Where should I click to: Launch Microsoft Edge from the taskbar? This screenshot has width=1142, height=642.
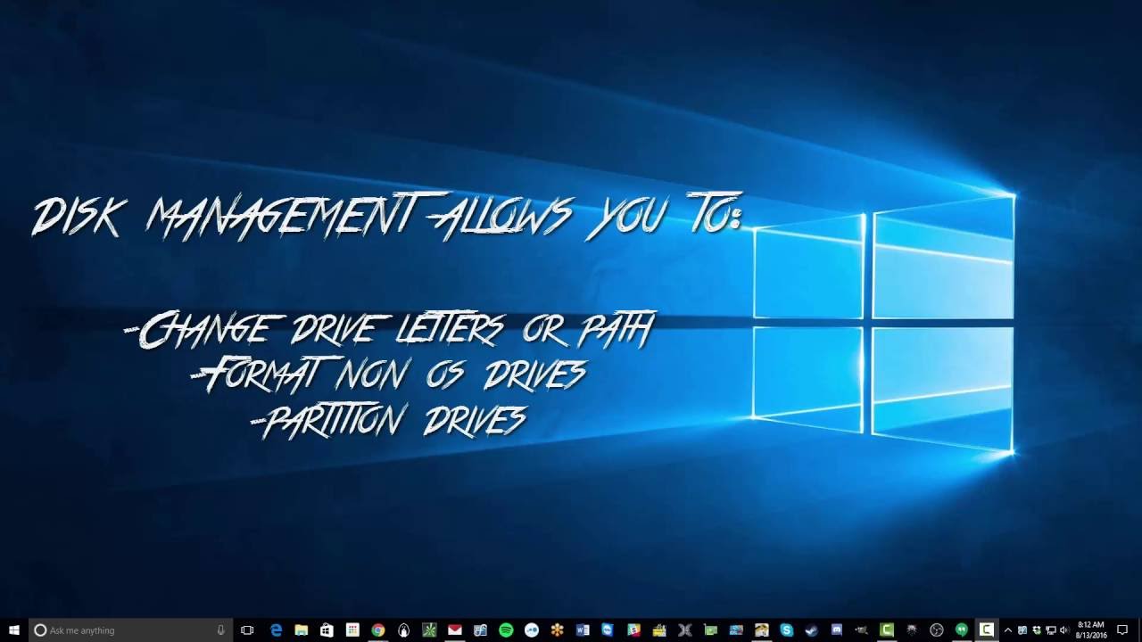276,630
